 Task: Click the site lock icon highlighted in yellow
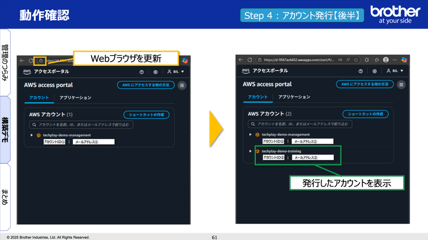tap(40, 60)
